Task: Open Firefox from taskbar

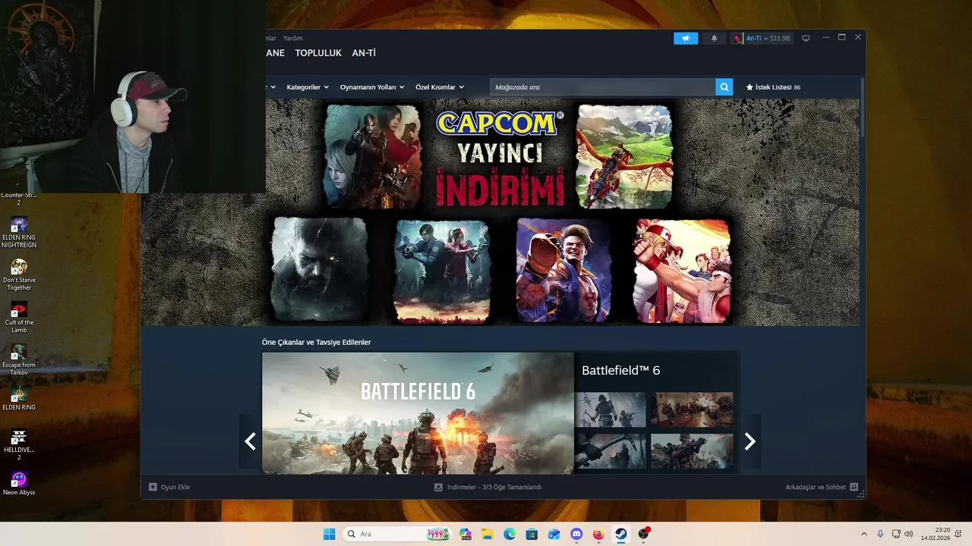Action: click(598, 534)
